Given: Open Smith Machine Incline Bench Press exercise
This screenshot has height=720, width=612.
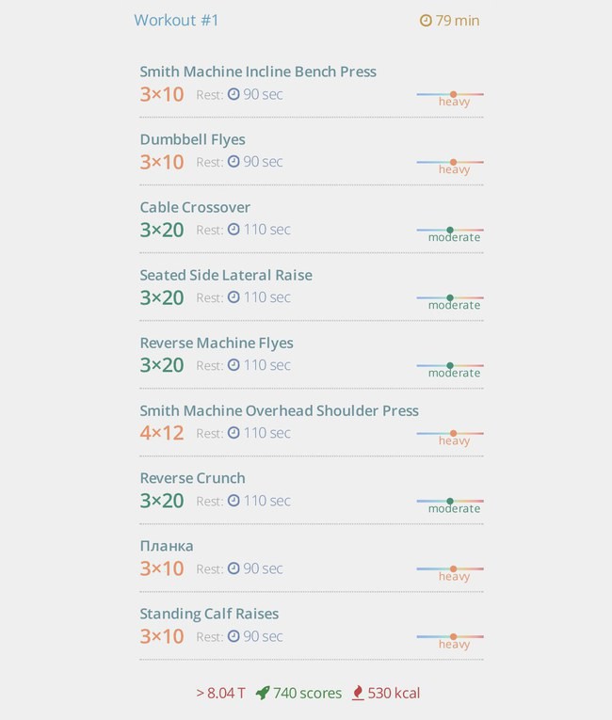Looking at the screenshot, I should 258,72.
